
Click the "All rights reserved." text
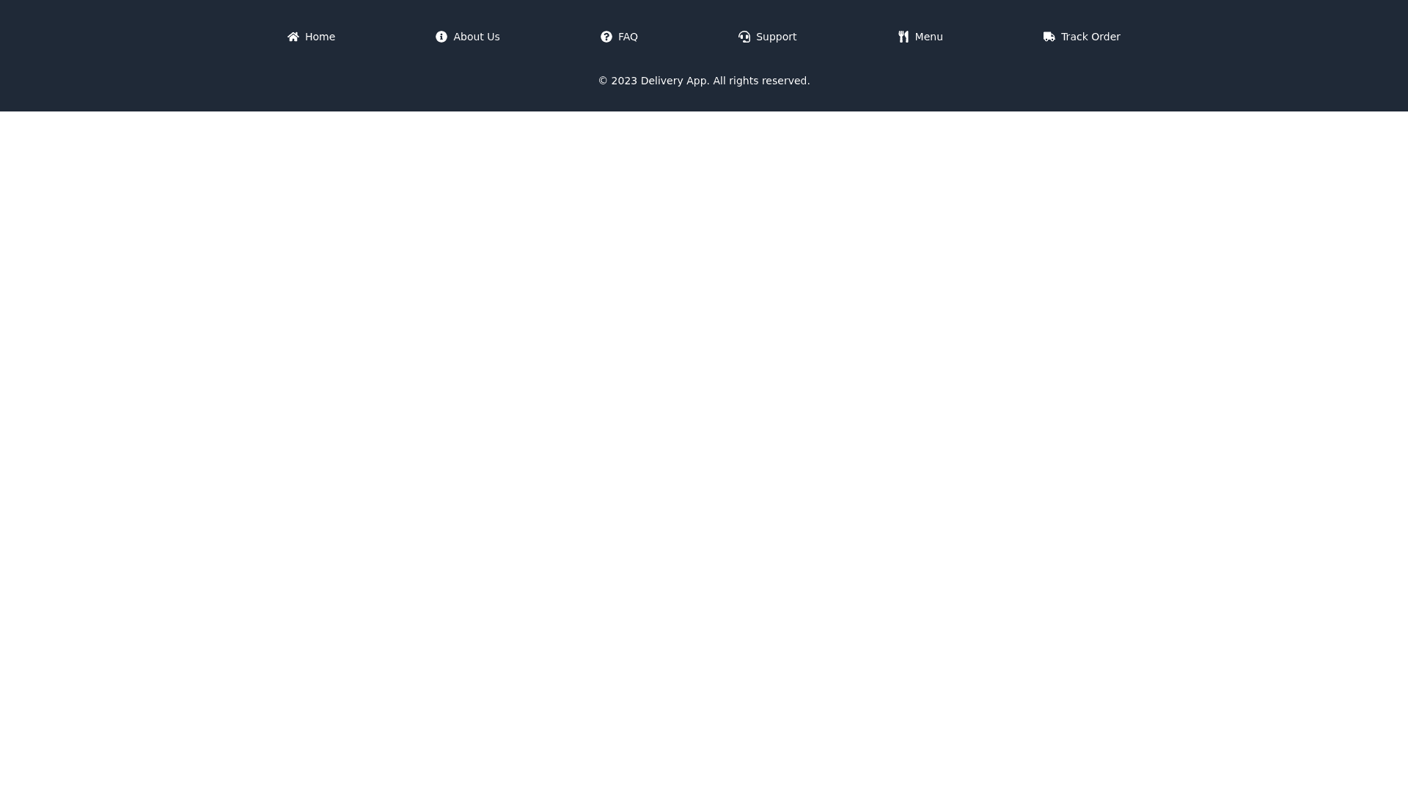tap(762, 81)
